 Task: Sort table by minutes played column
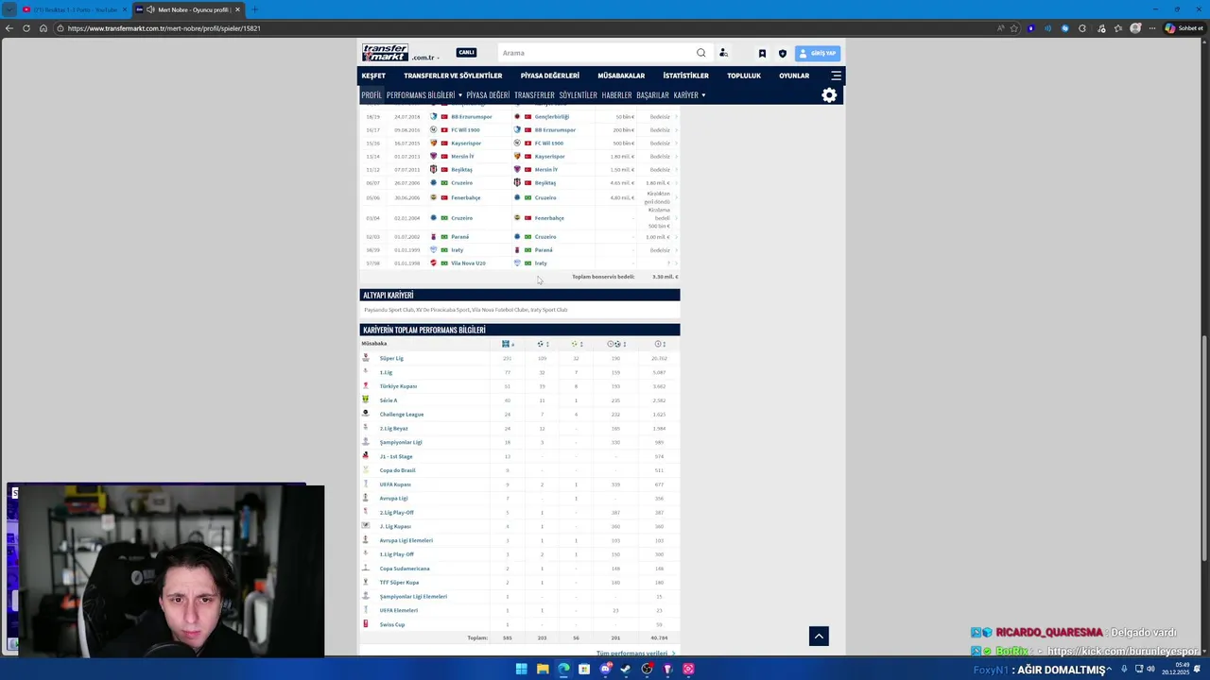point(660,344)
